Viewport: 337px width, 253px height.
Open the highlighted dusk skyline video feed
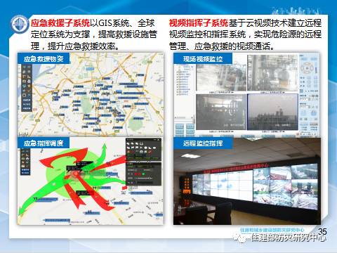(x=272, y=112)
